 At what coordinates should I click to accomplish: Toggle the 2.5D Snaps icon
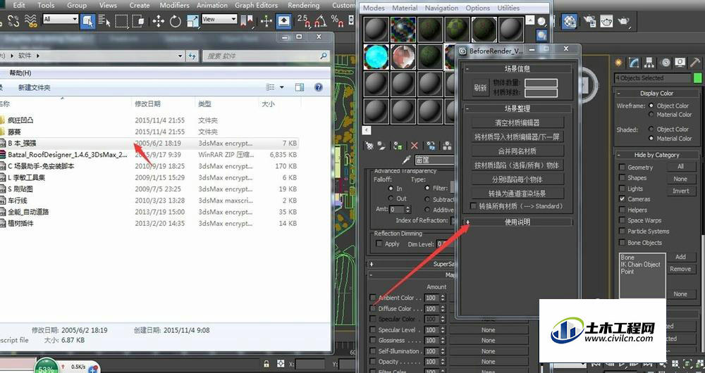pyautogui.click(x=304, y=20)
